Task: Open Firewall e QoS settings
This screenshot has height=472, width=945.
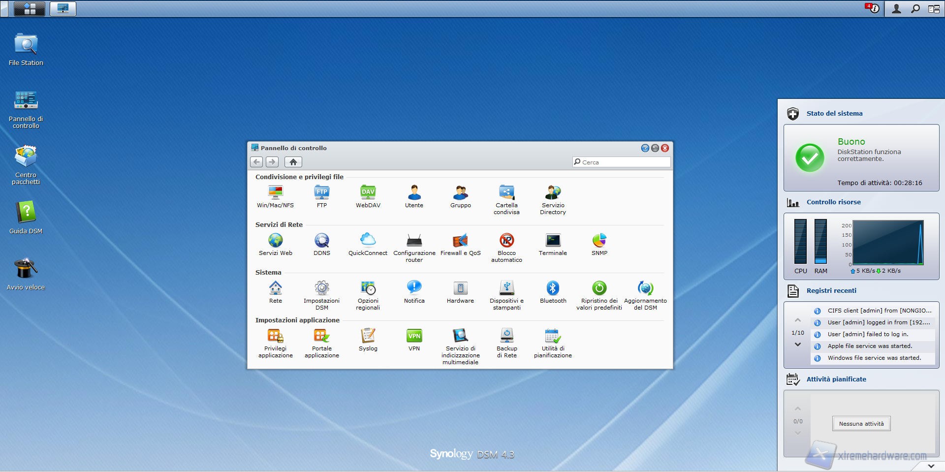Action: [x=460, y=245]
